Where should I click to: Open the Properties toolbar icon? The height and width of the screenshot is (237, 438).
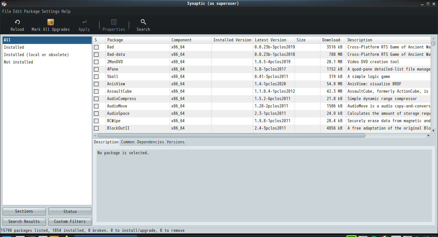[114, 22]
